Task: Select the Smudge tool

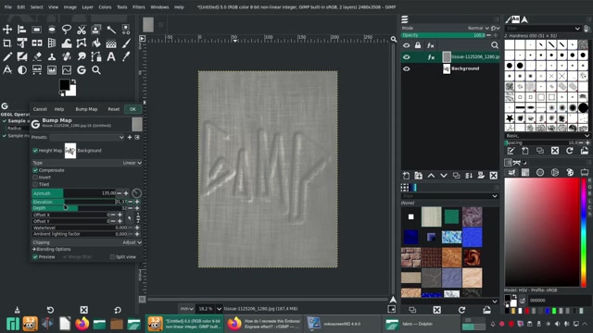Action: tap(82, 56)
